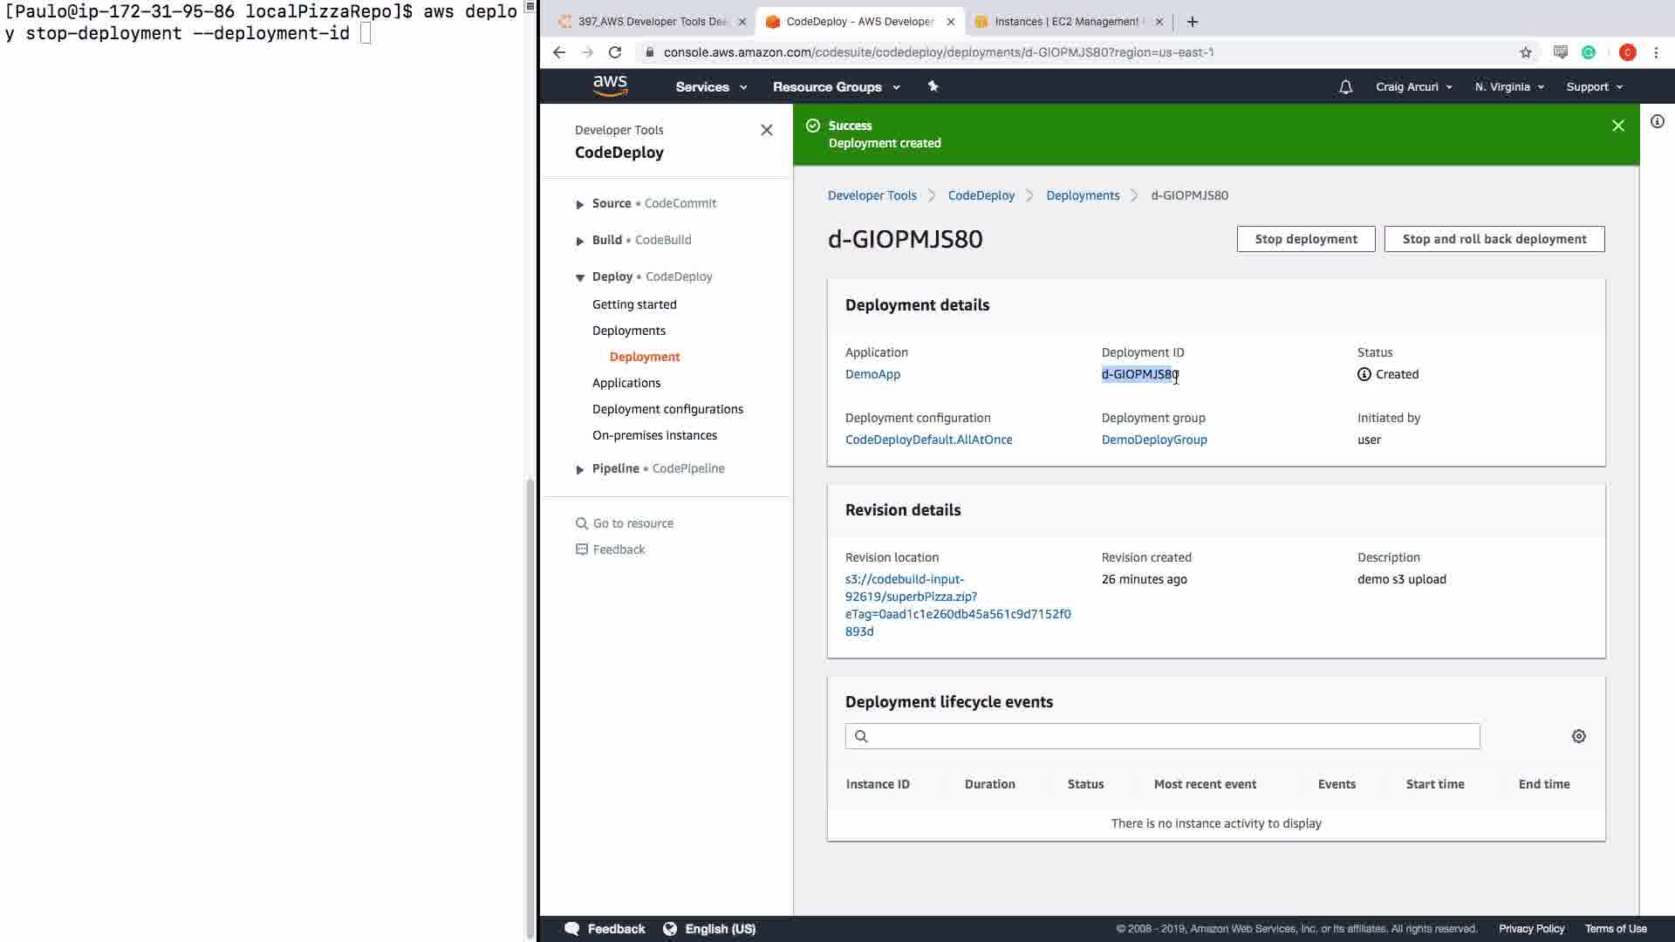Click the notifications bell icon
The width and height of the screenshot is (1675, 942).
[1345, 87]
